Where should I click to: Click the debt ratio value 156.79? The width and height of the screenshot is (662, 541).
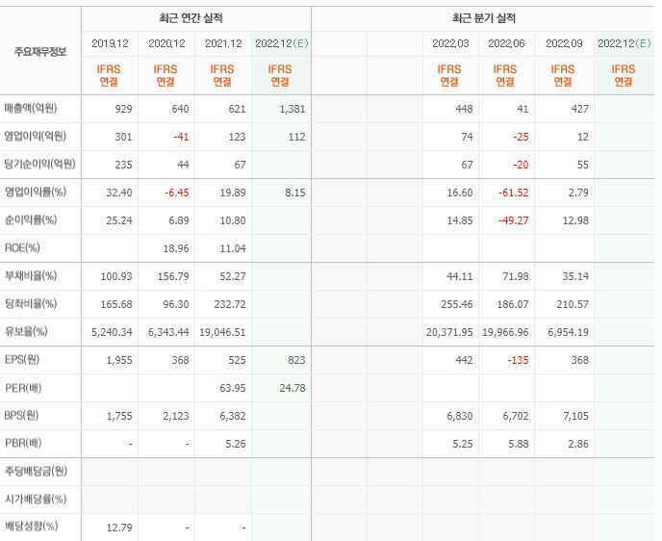pos(173,276)
